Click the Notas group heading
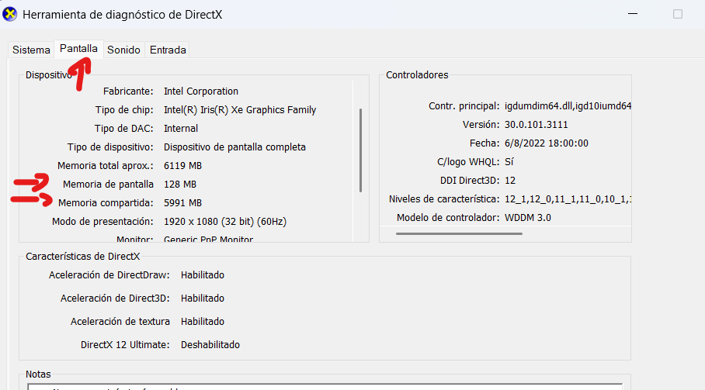The width and height of the screenshot is (705, 390). 38,374
